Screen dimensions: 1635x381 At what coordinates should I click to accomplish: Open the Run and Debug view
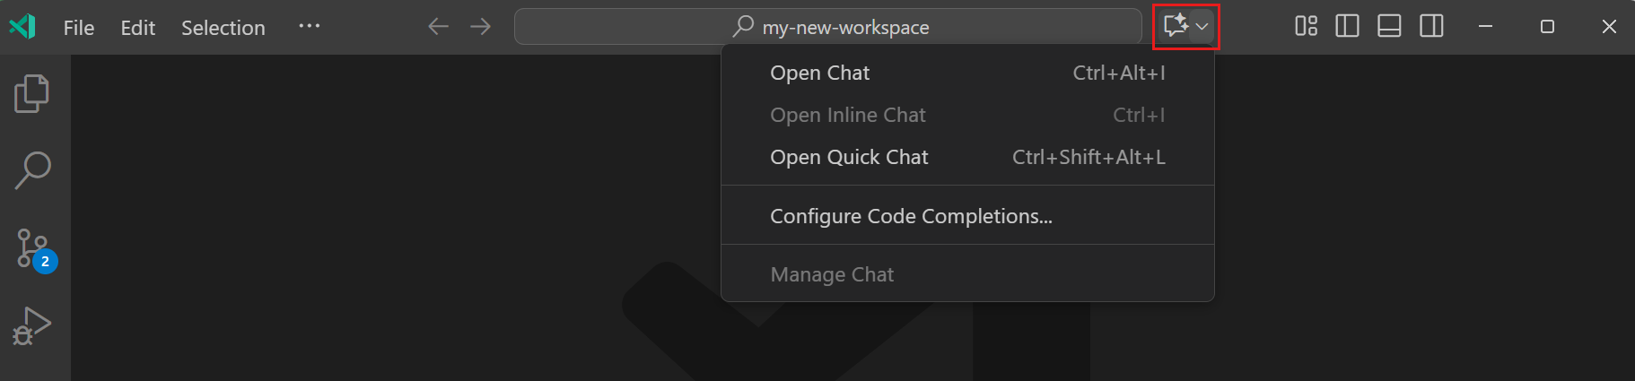[x=32, y=326]
